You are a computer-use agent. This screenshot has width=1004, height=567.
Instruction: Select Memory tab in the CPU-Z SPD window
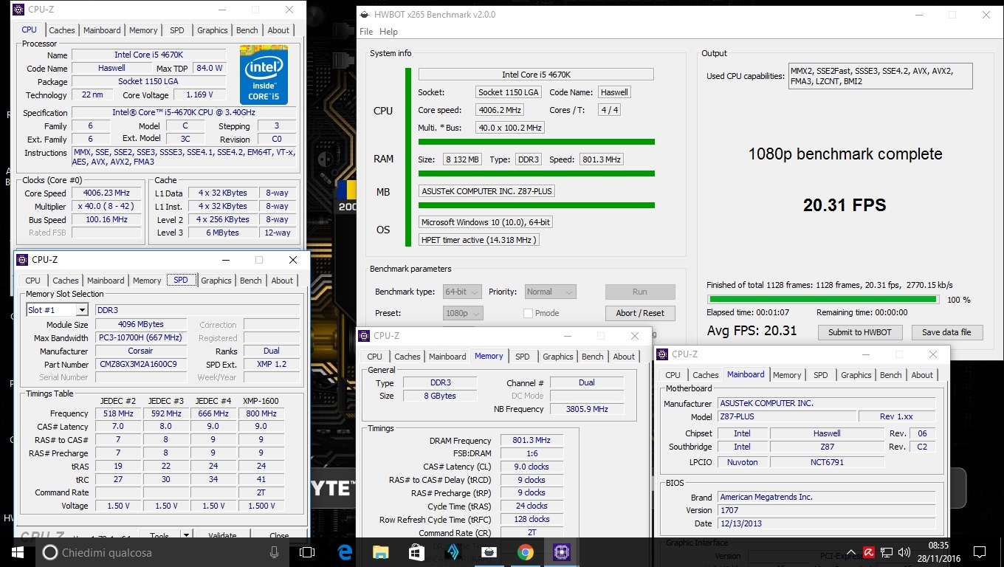147,281
